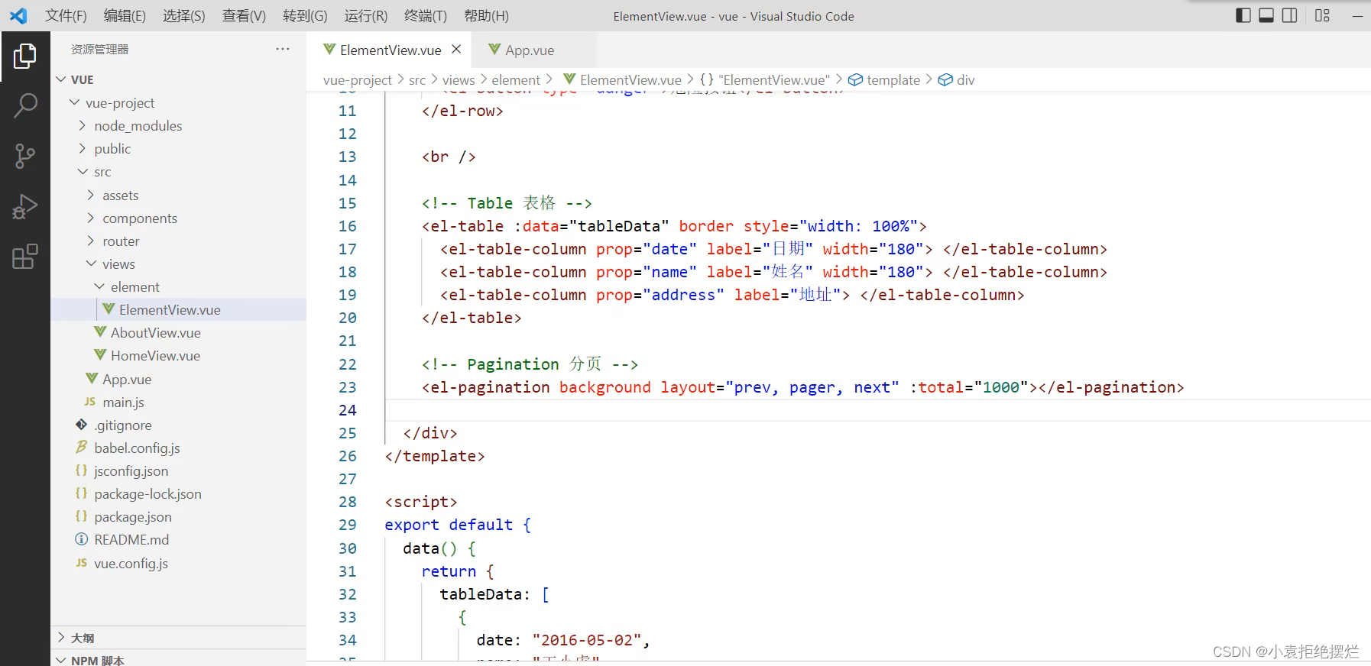Close the ElementView.vue tab
This screenshot has width=1371, height=666.
click(x=456, y=49)
